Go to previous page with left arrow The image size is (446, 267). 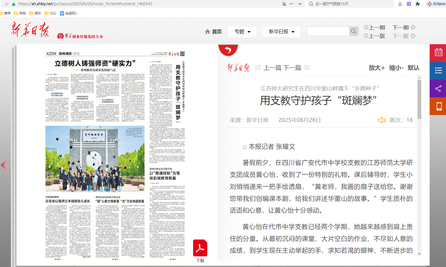click(4, 165)
